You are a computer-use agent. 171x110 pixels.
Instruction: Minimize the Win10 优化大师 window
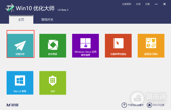156,4
